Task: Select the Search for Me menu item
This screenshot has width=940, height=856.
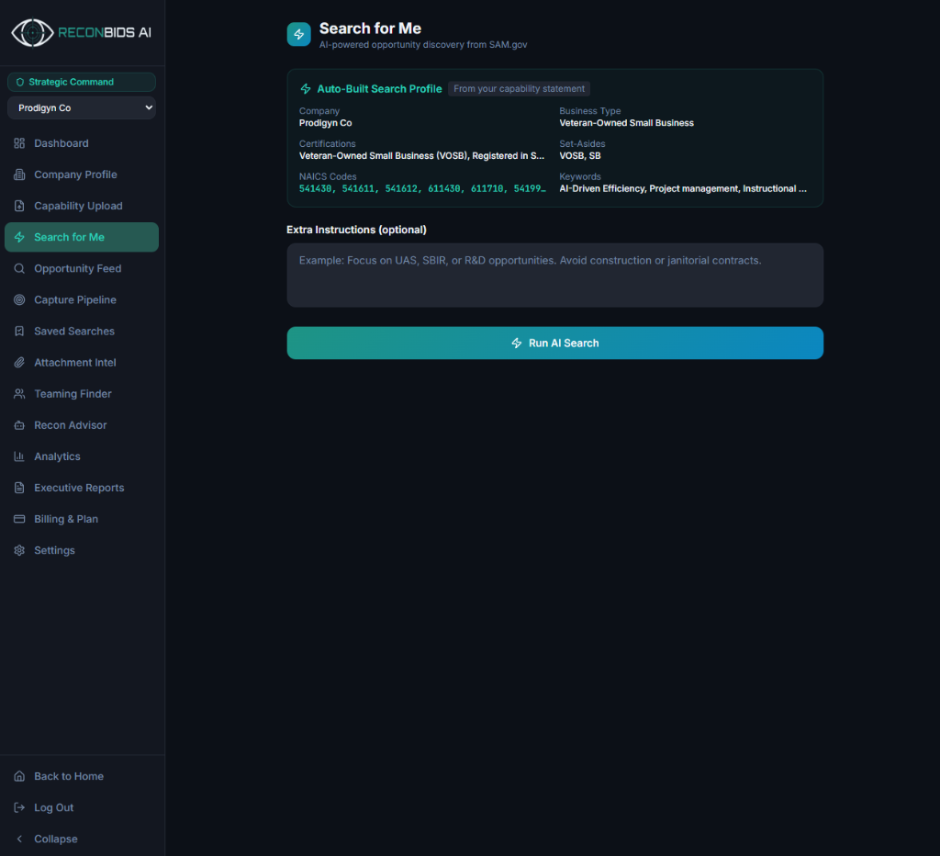Action: coord(82,237)
